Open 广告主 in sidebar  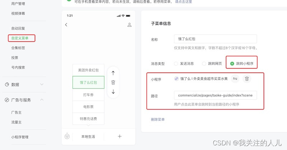coord(17,112)
